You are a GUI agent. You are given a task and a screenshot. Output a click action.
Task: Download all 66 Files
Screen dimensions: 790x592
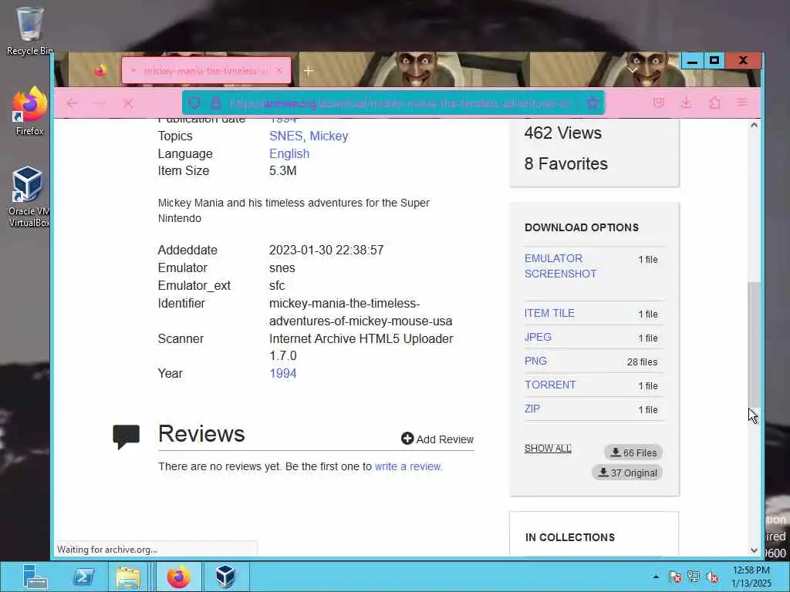(x=633, y=452)
